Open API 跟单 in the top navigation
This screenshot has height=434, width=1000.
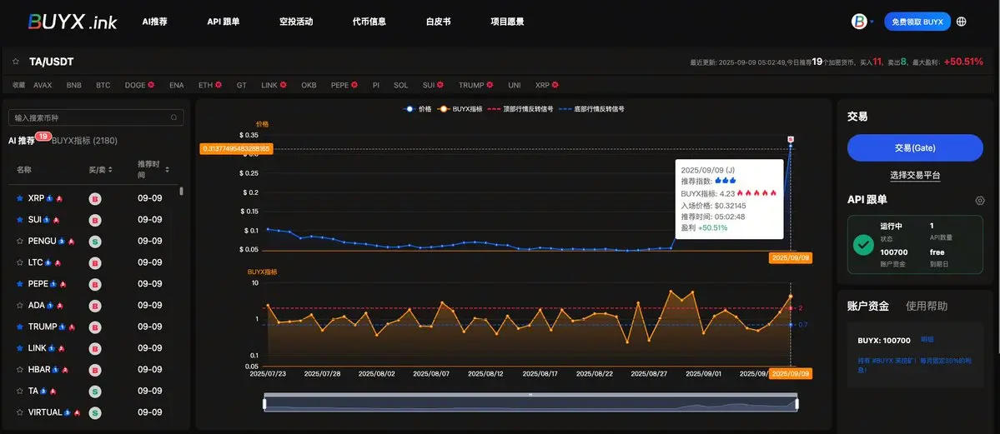(224, 22)
